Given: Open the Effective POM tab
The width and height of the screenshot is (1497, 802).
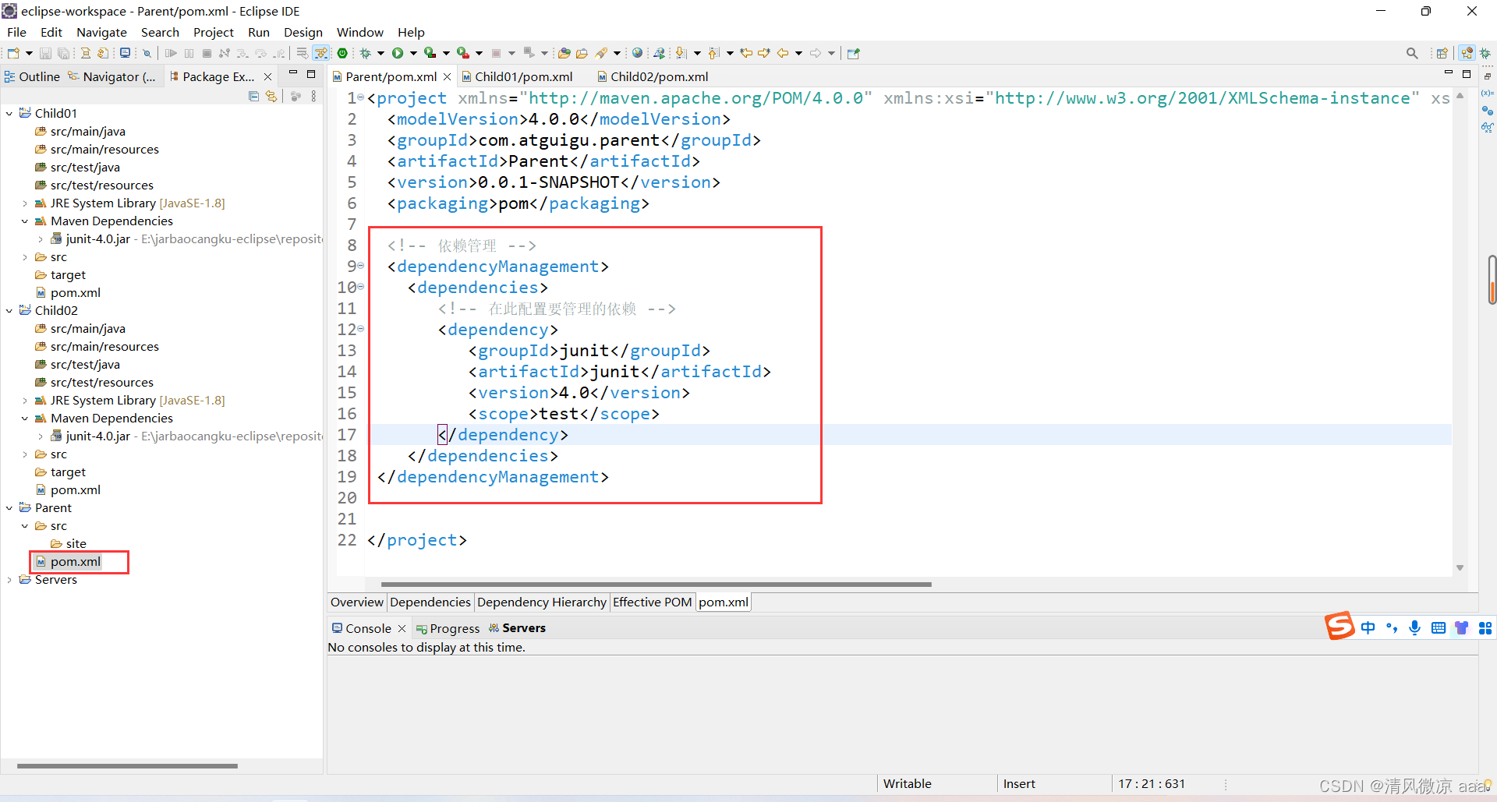Looking at the screenshot, I should click(652, 602).
